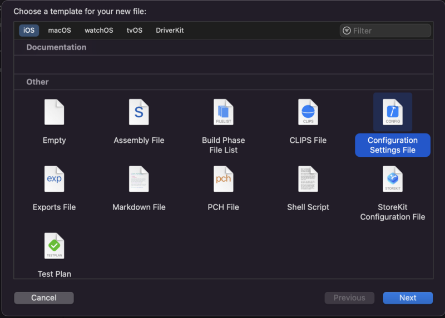This screenshot has height=318, width=445.
Task: Select the CLIPS File template icon
Action: pos(308,112)
